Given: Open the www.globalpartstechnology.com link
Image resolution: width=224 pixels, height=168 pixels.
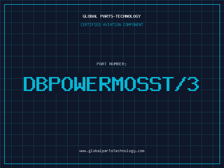Looking at the screenshot, I should pyautogui.click(x=112, y=151).
